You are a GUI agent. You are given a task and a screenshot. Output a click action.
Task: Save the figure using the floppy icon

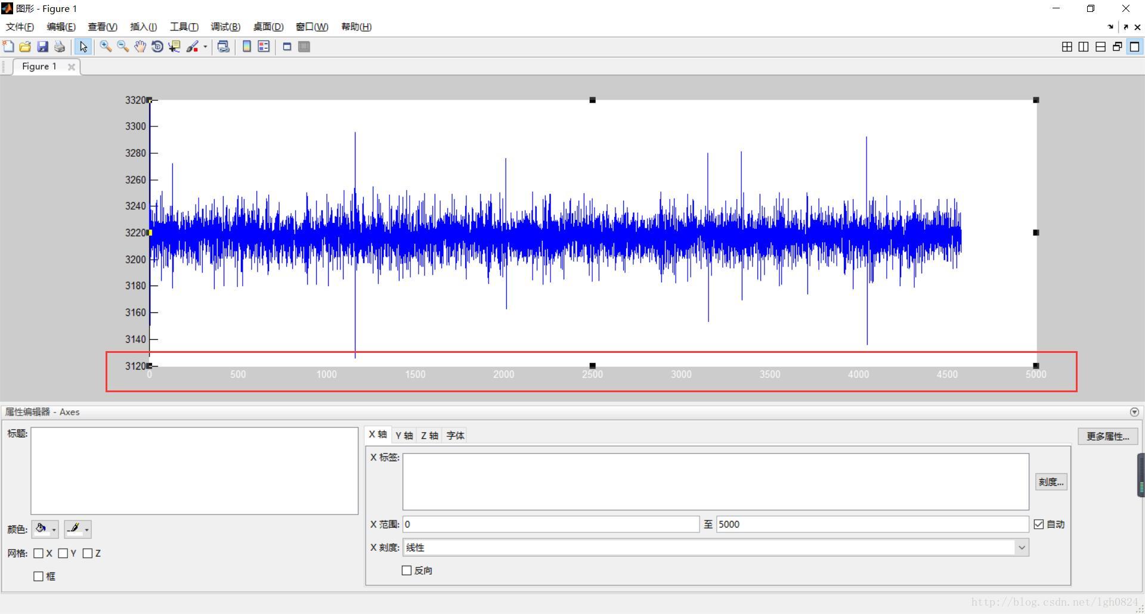(42, 46)
